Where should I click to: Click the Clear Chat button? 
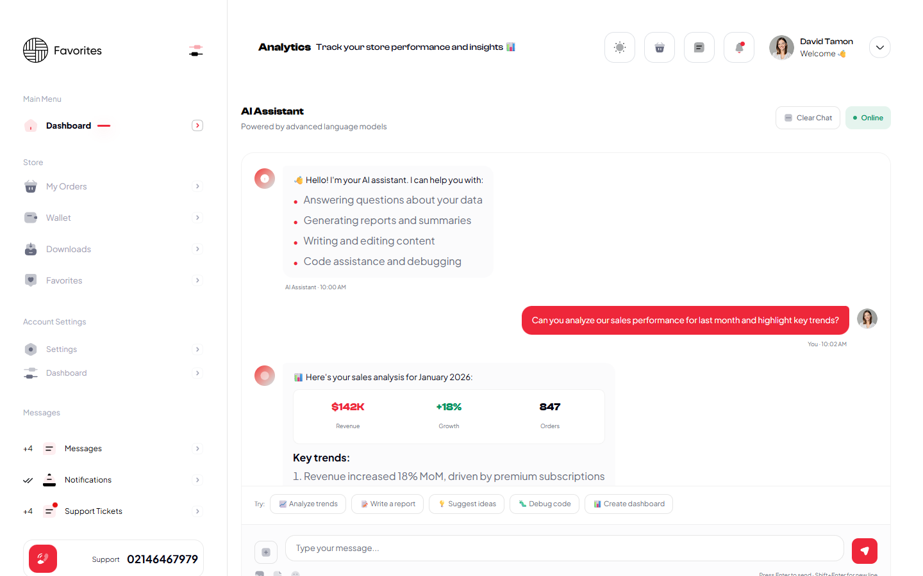click(808, 118)
